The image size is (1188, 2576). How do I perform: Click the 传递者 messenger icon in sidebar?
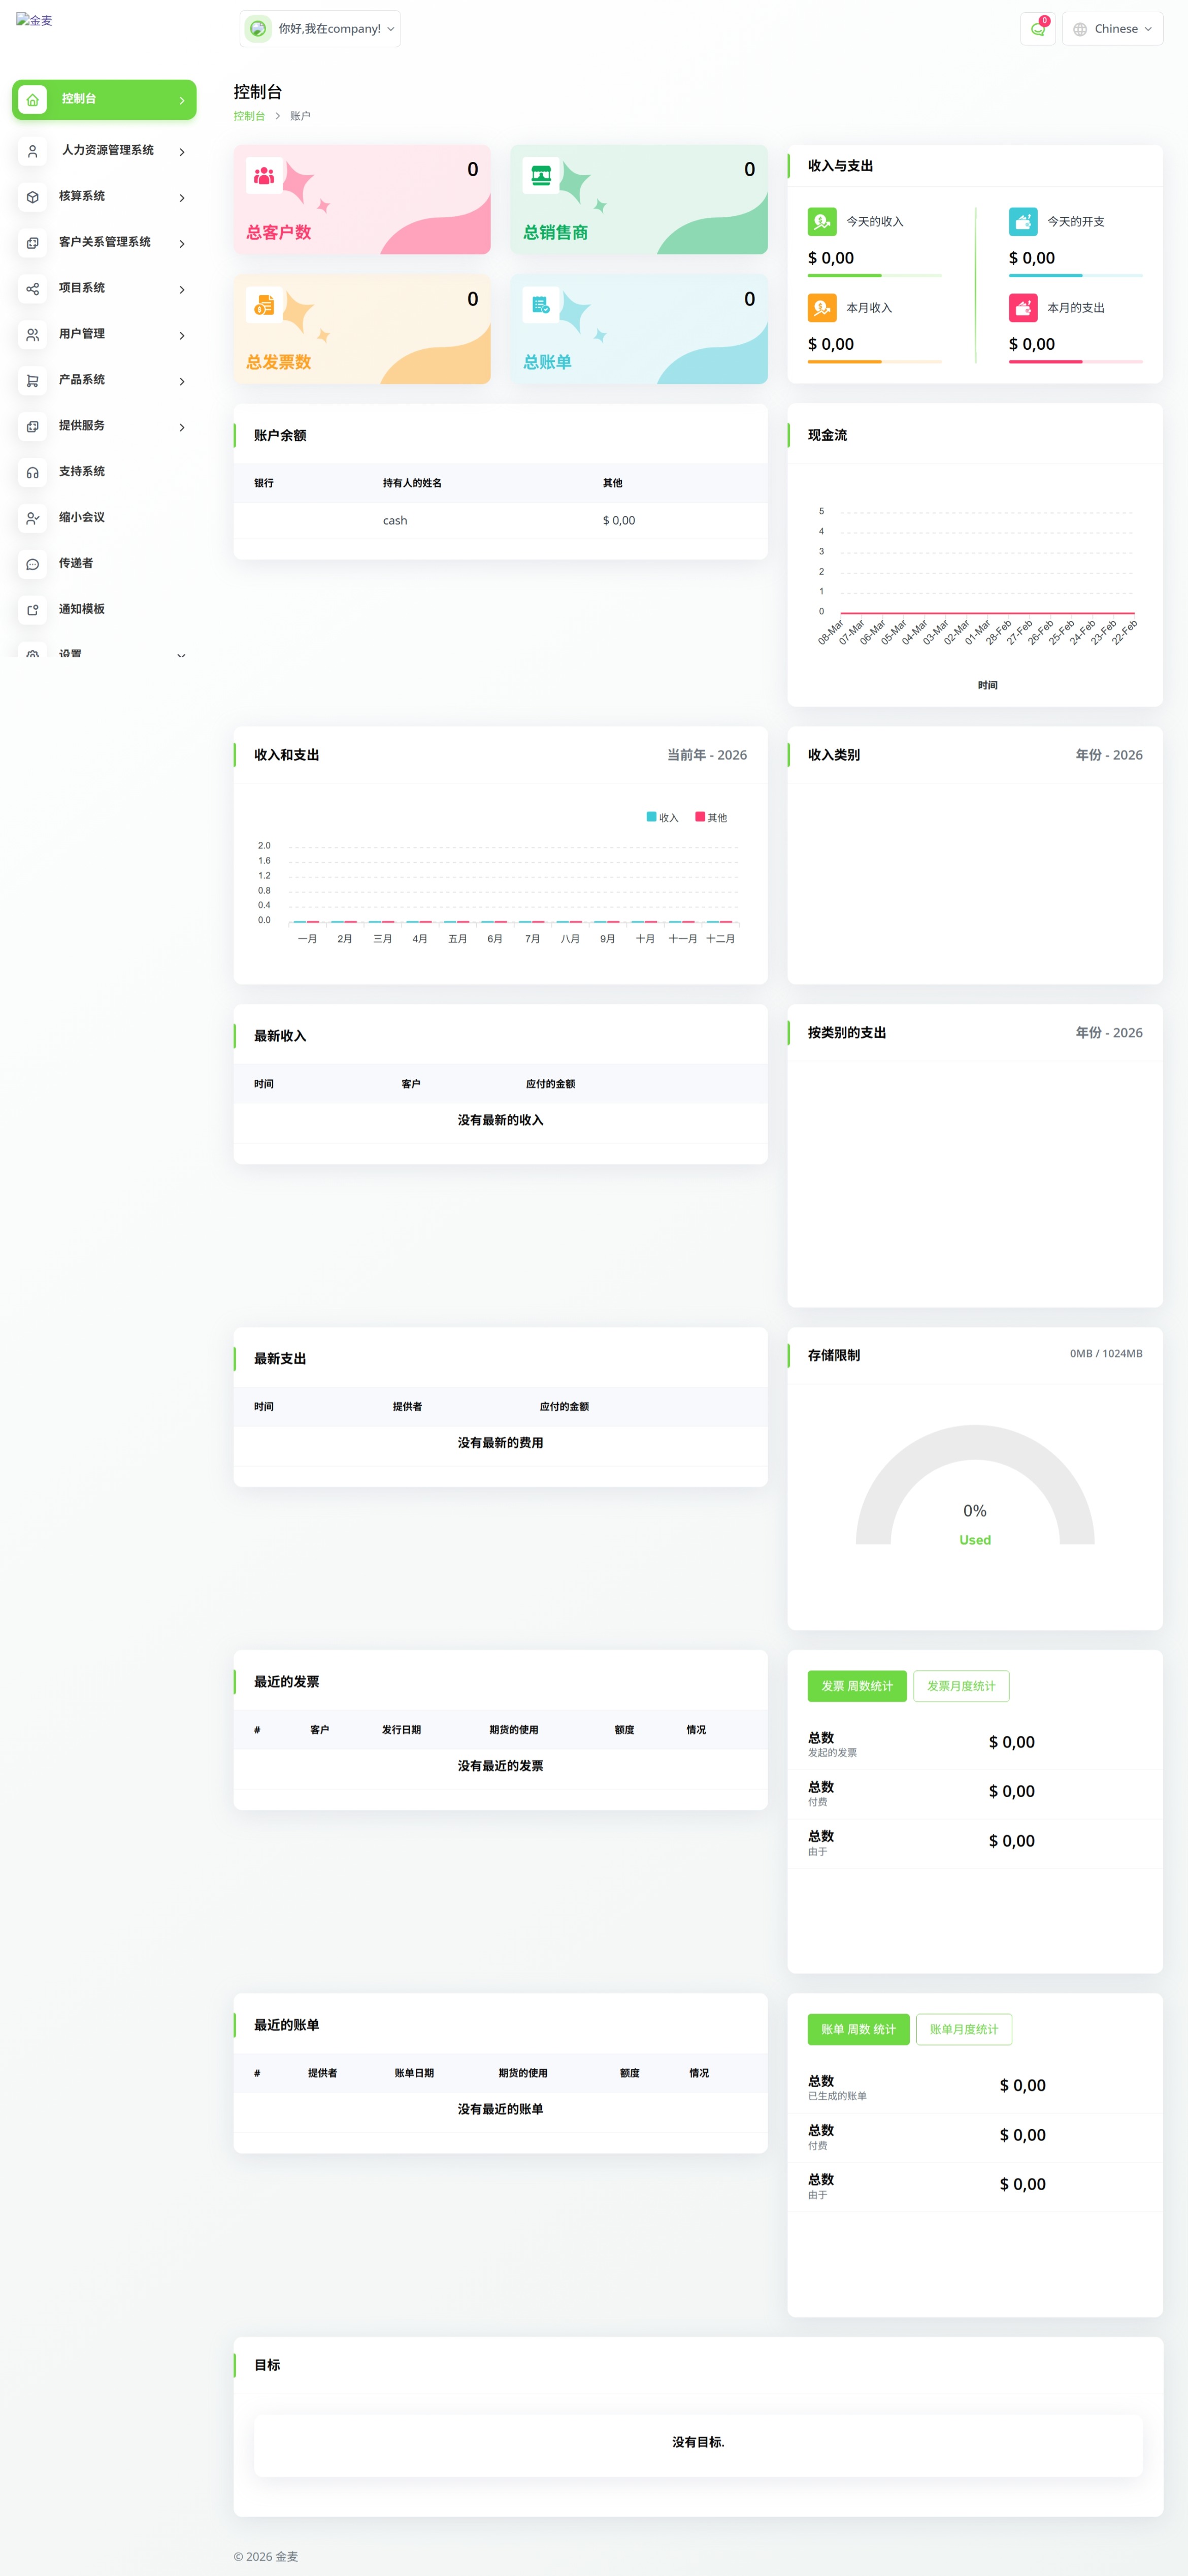[33, 564]
